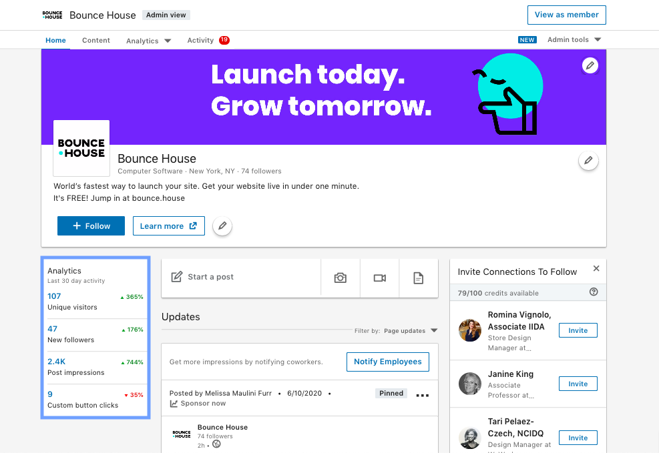This screenshot has width=659, height=453.
Task: Click the Bounce House logo in the header
Action: [53, 15]
